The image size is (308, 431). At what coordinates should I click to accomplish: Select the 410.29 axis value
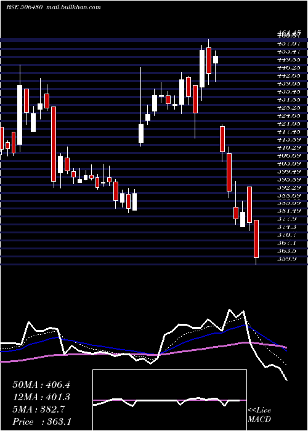(x=288, y=147)
